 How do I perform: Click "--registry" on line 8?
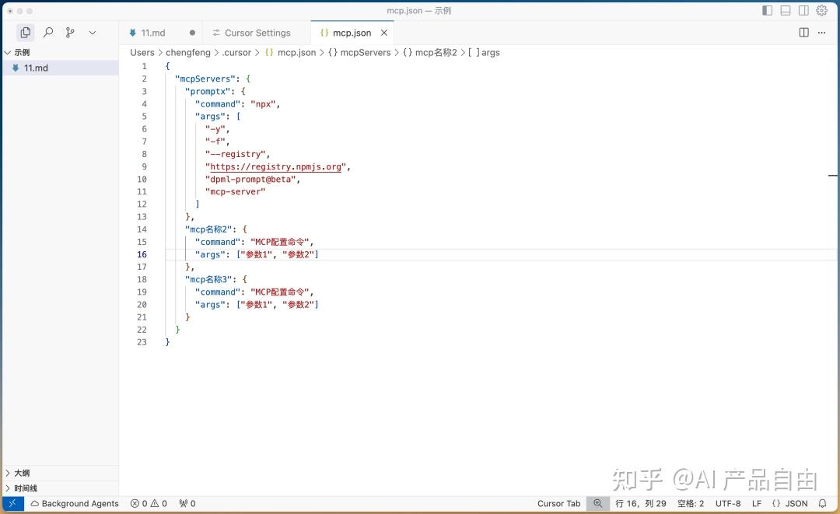(235, 154)
